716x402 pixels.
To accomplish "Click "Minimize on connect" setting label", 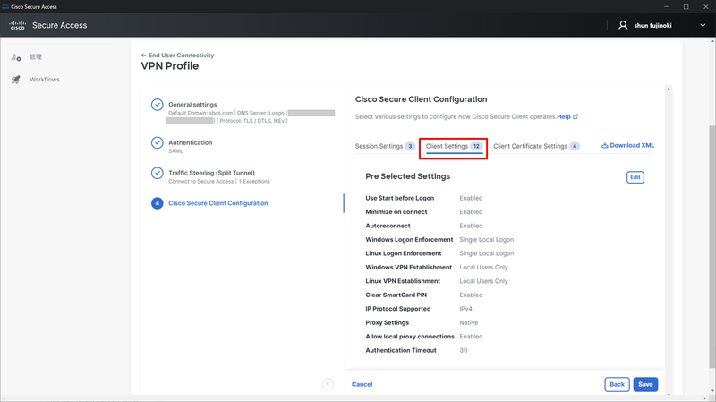I will 396,212.
